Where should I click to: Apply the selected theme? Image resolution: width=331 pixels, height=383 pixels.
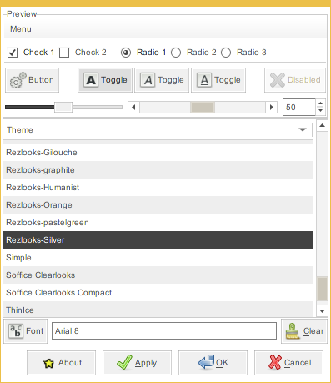(137, 363)
